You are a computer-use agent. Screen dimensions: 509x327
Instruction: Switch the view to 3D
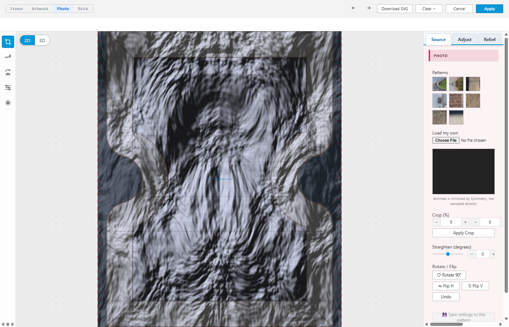42,40
